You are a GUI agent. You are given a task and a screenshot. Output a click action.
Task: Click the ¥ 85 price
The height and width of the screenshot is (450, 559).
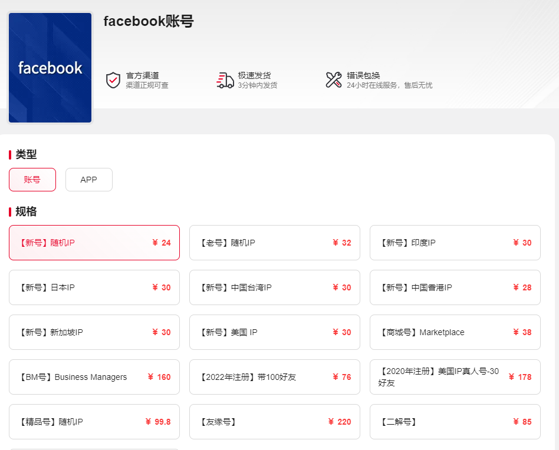point(522,422)
